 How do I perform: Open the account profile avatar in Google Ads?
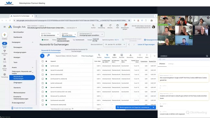(153, 27)
